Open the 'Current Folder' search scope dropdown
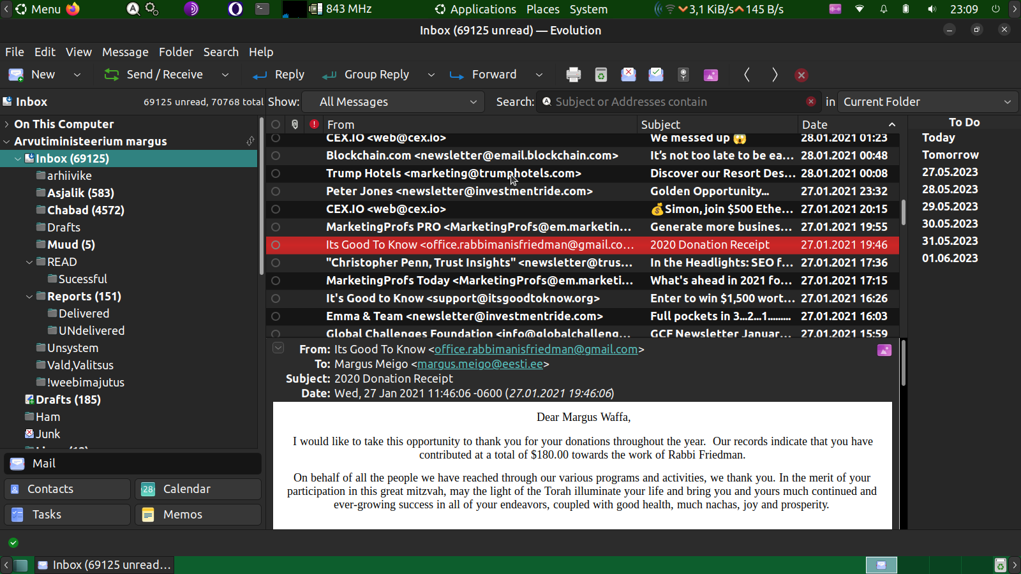This screenshot has height=574, width=1021. [928, 102]
